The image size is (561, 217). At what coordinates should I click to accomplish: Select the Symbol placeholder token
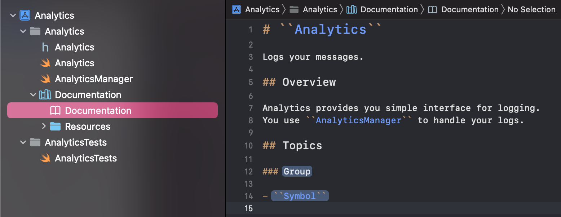pos(300,196)
